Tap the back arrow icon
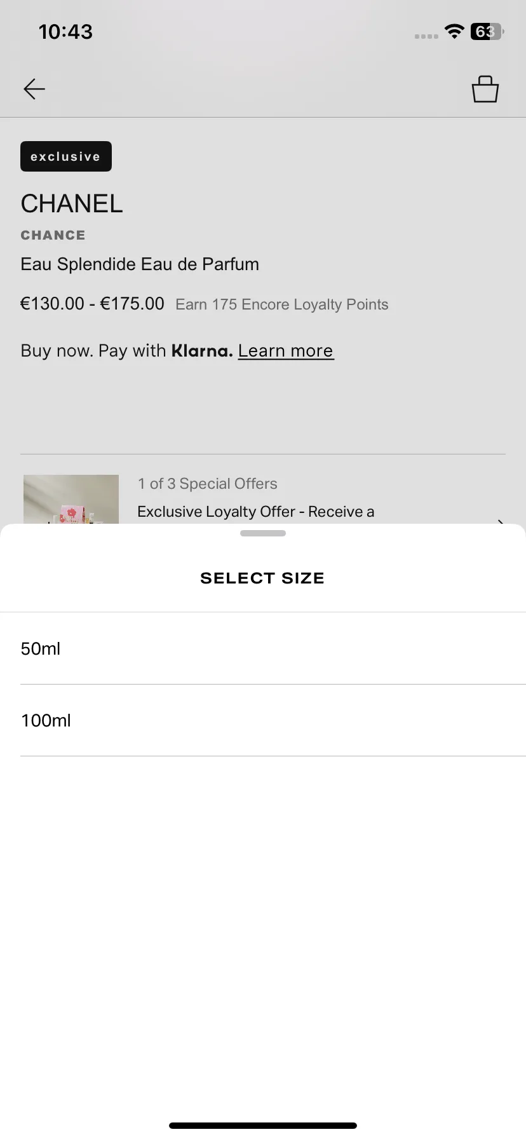 click(x=34, y=89)
